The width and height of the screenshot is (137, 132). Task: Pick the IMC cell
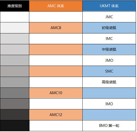[109, 39]
